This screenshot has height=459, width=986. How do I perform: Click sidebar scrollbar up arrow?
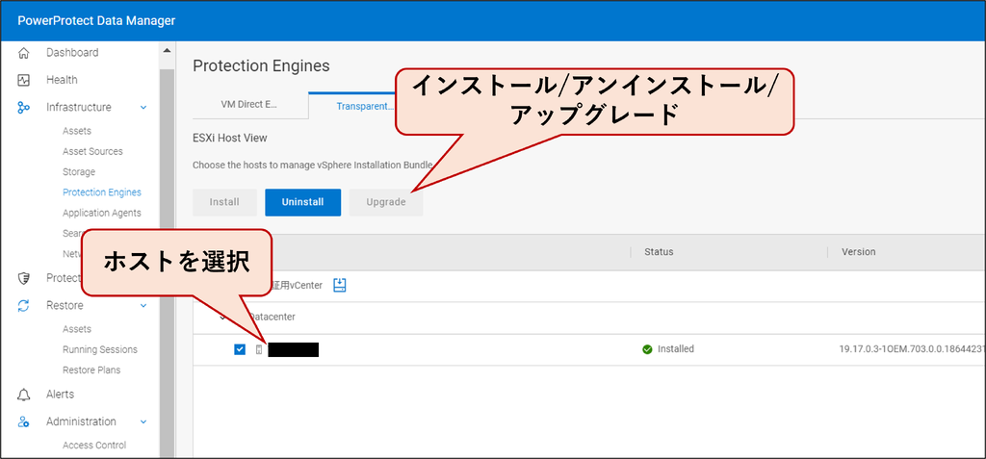point(167,50)
